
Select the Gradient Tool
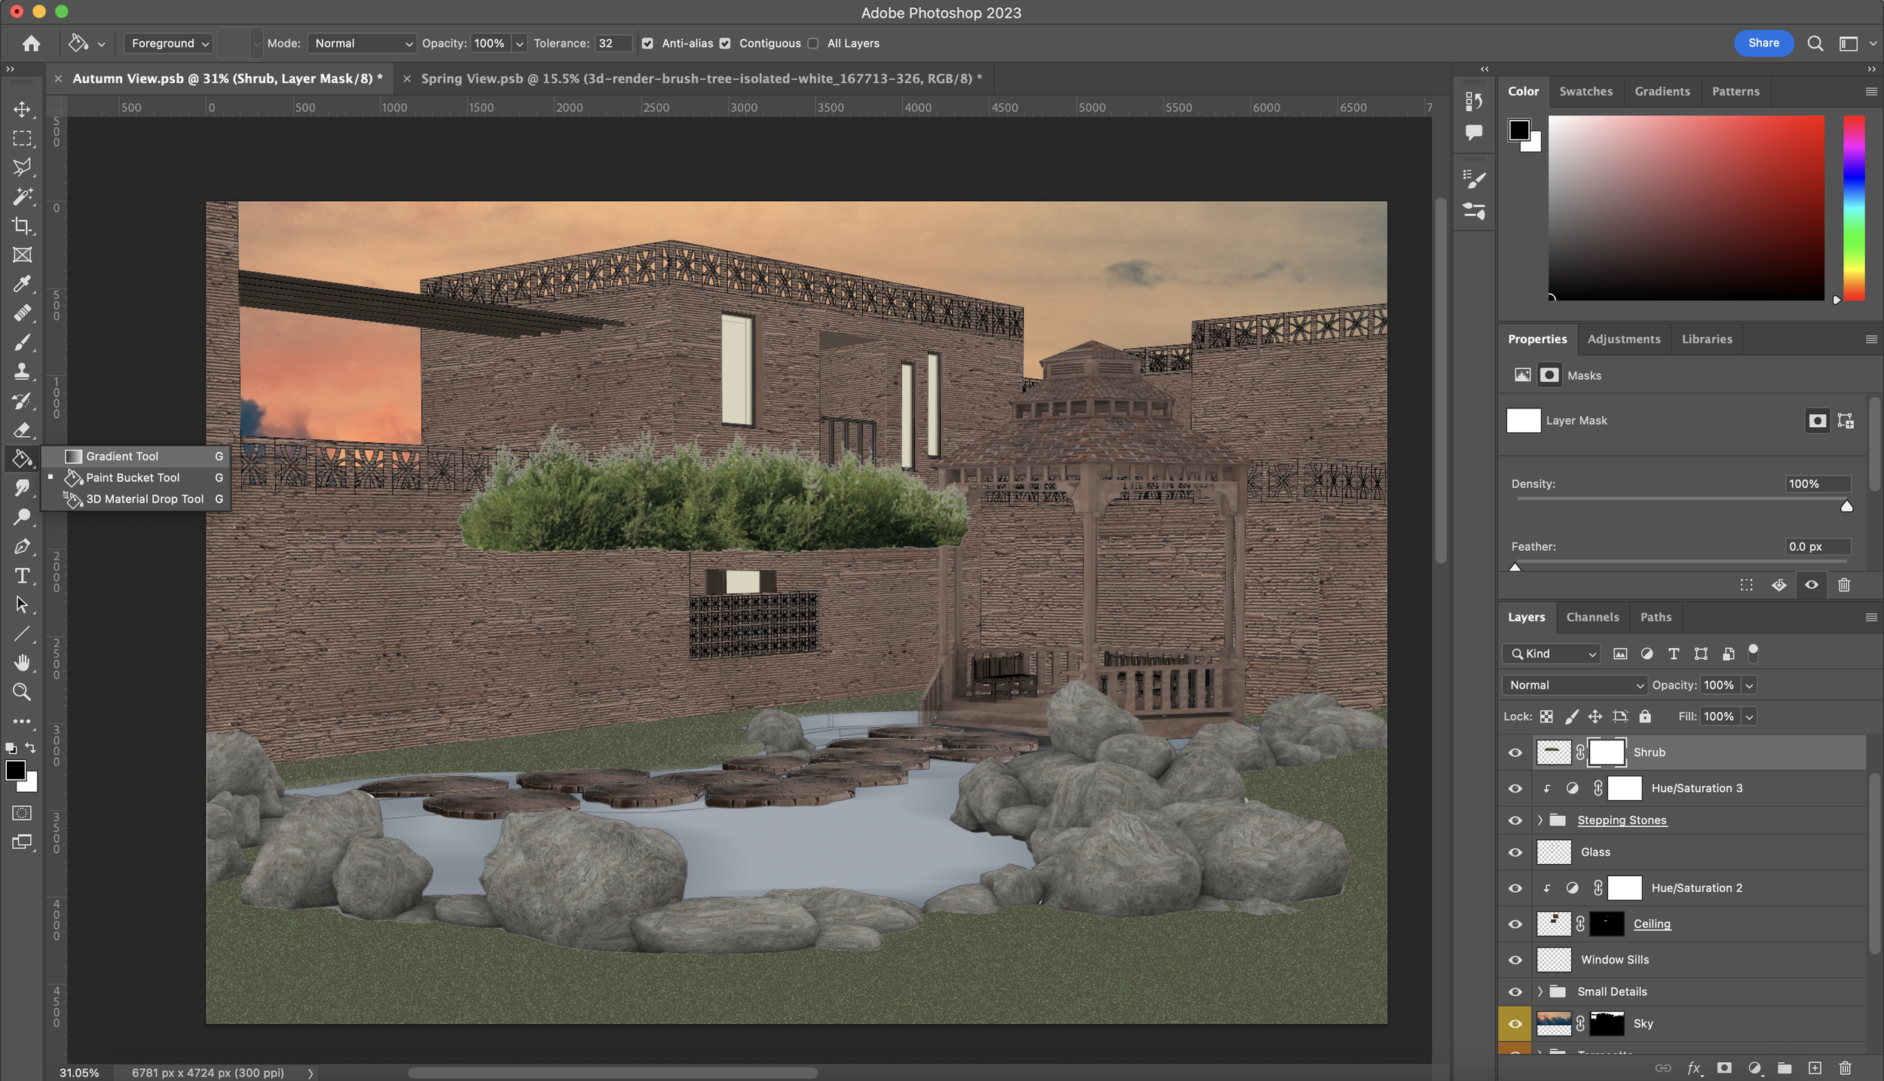coord(121,457)
